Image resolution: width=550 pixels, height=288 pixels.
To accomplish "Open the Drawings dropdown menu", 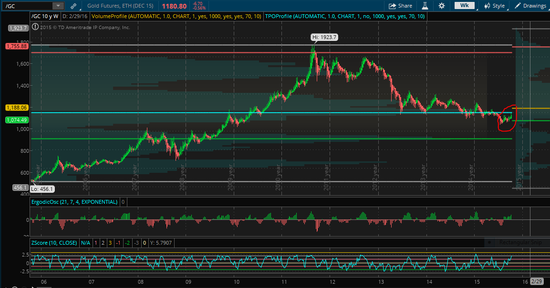I will 530,6.
